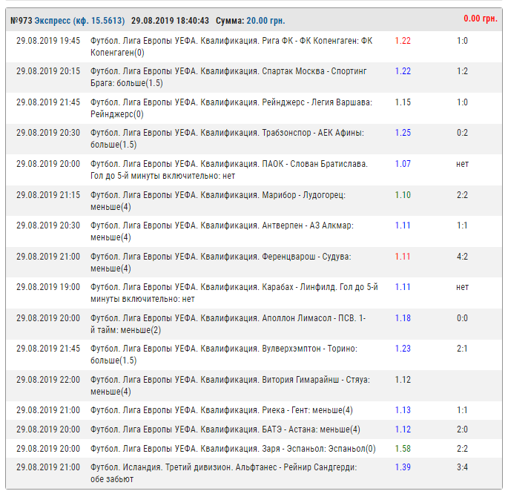Click odds 1.07 in the ПАОК row
Image resolution: width=508 pixels, height=494 pixels.
click(x=403, y=164)
